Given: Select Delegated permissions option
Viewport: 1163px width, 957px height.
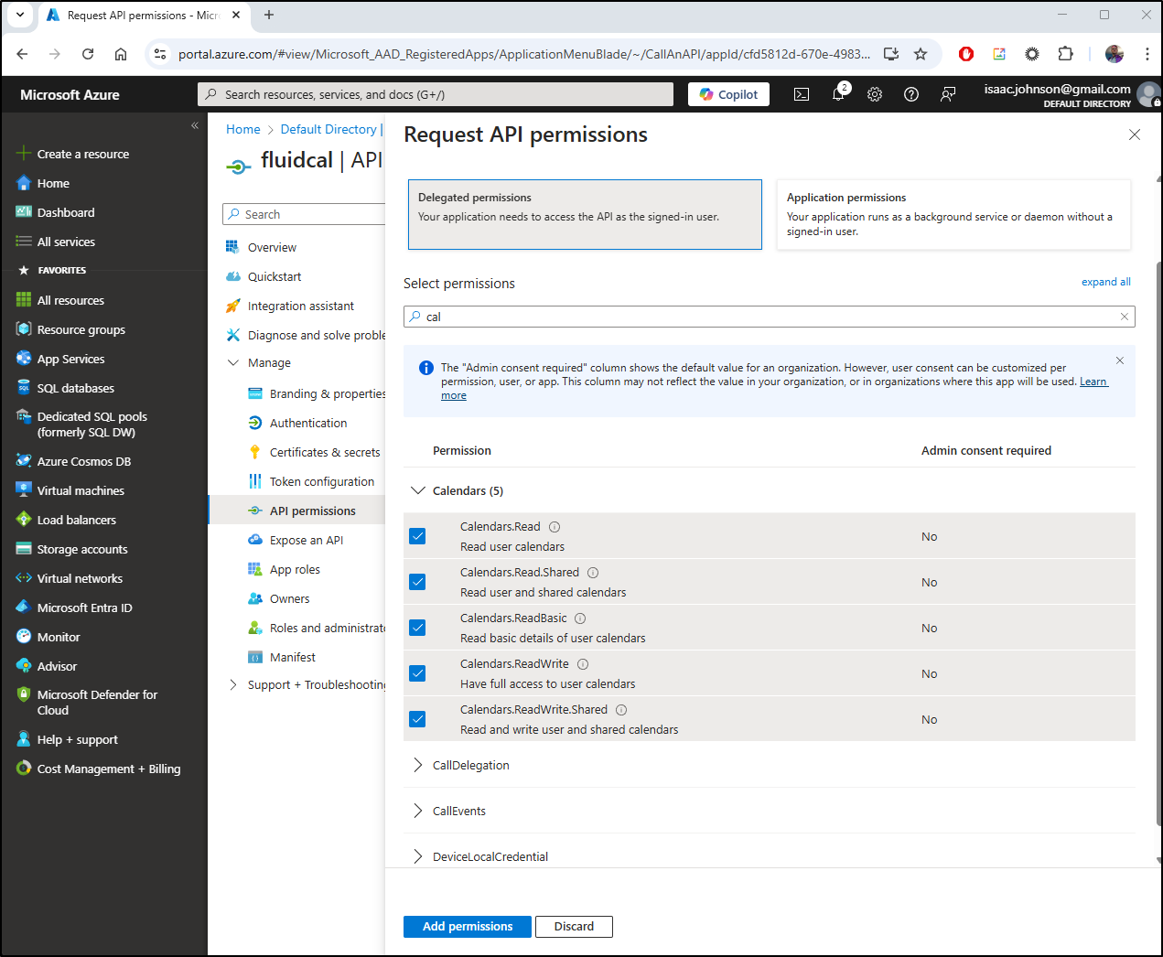Looking at the screenshot, I should (x=585, y=215).
